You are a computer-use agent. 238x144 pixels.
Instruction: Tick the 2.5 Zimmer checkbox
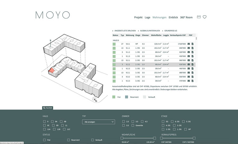pos(124,122)
